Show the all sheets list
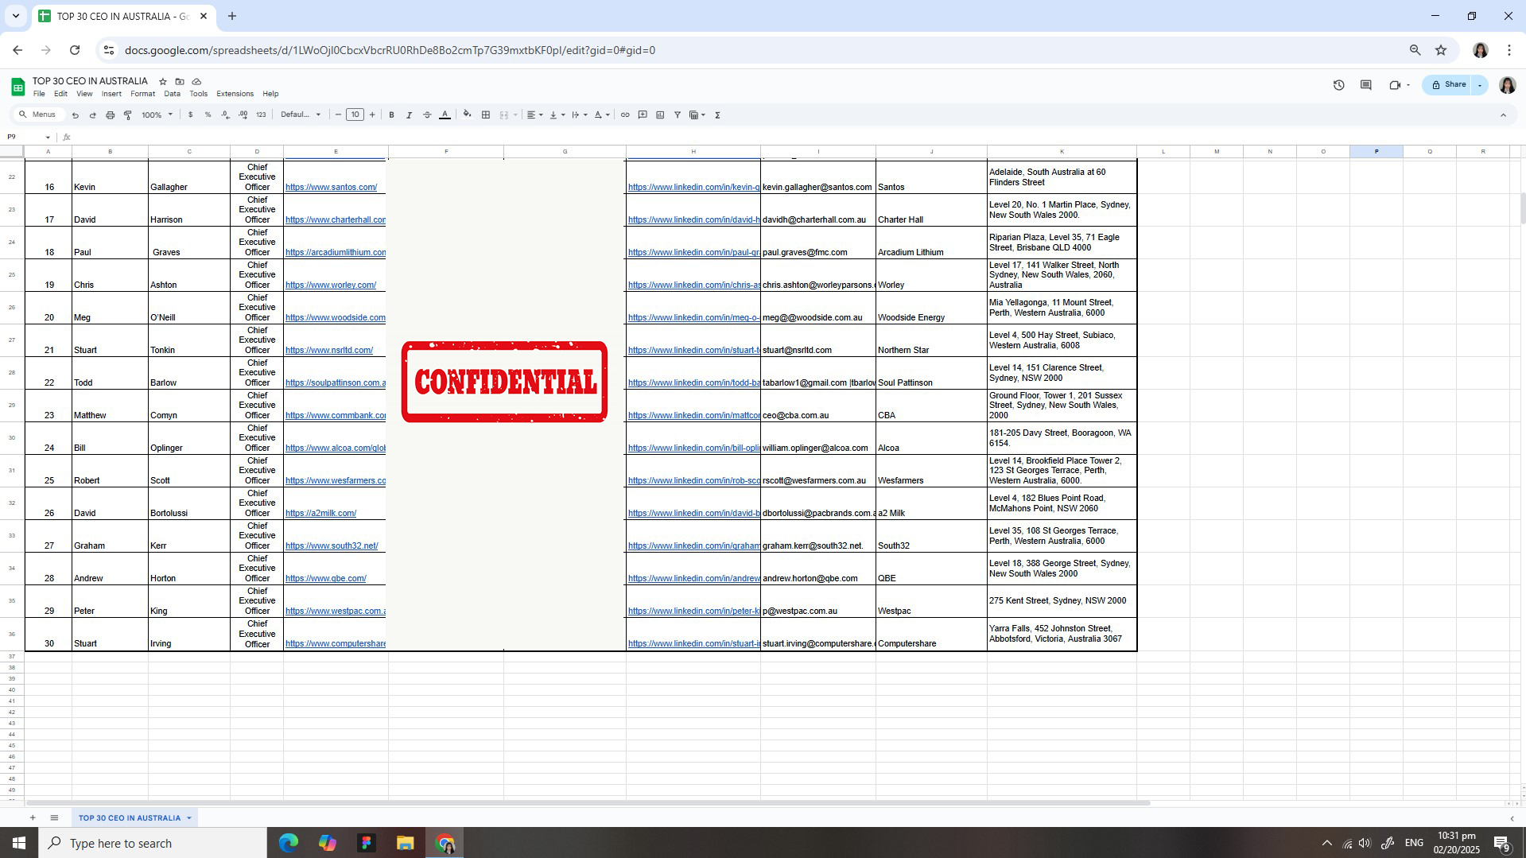Screen dimensions: 1526x858 (x=54, y=818)
